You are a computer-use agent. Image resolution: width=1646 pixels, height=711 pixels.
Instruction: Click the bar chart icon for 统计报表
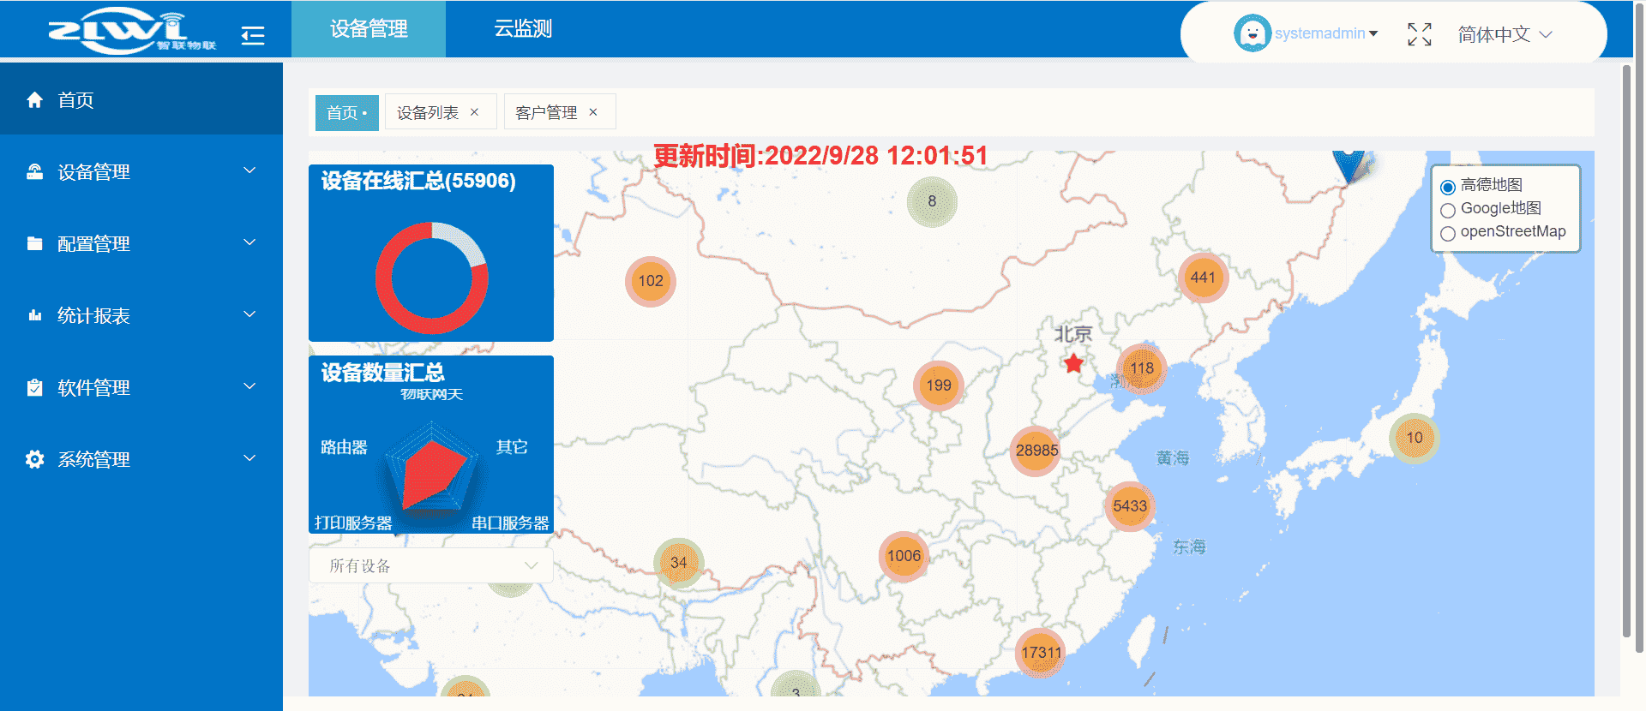click(x=34, y=315)
